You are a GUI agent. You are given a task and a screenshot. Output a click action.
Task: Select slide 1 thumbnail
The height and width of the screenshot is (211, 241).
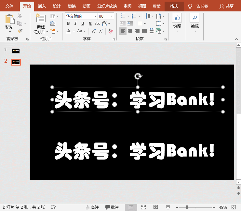click(16, 51)
